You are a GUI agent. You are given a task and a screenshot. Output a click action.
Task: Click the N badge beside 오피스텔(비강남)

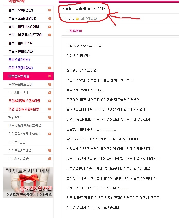tap(50, 68)
